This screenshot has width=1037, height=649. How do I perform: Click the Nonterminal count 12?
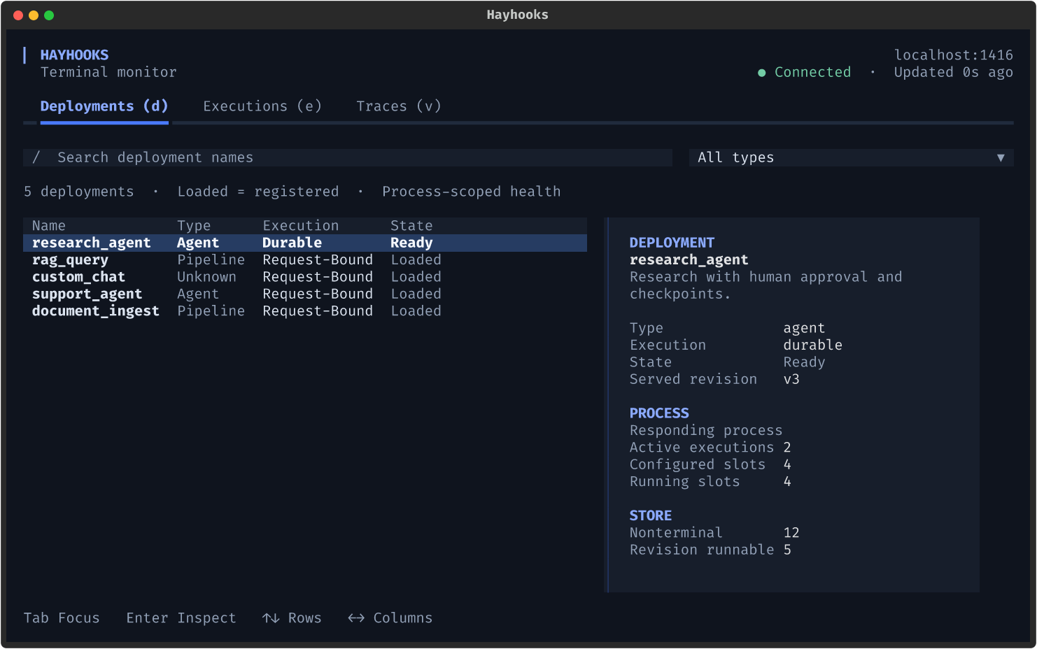coord(791,533)
